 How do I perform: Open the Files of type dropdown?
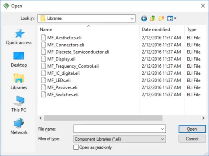tap(163, 139)
